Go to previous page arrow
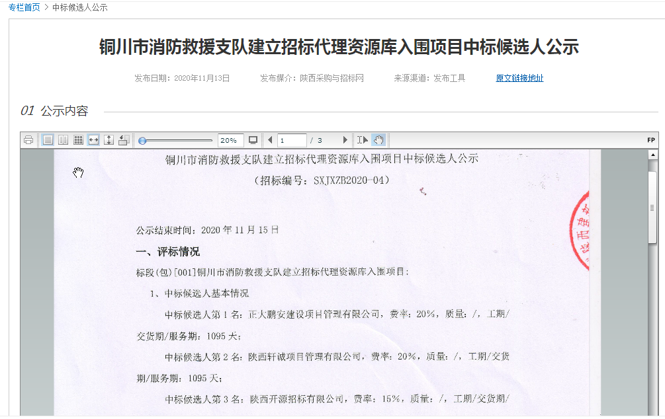This screenshot has height=419, width=665. pos(270,140)
